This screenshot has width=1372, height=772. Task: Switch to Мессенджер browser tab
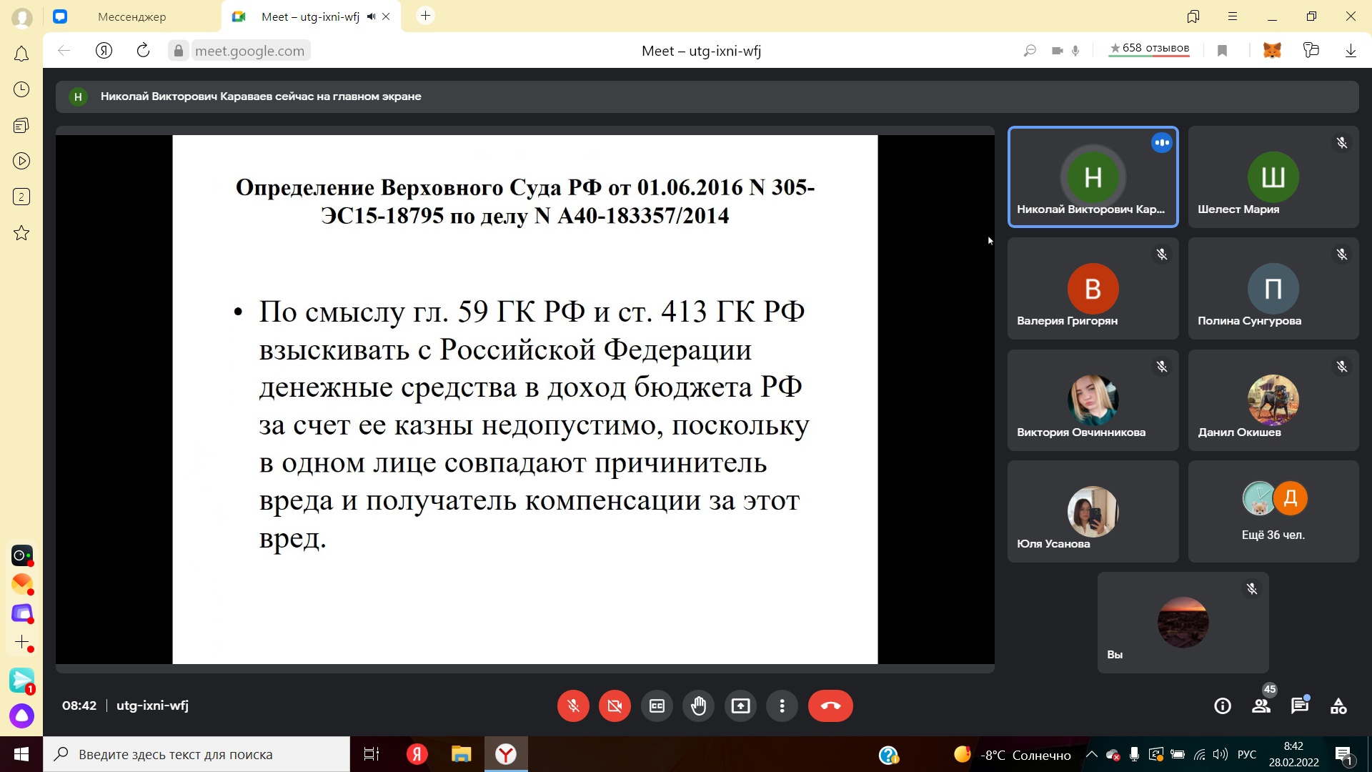click(x=131, y=16)
